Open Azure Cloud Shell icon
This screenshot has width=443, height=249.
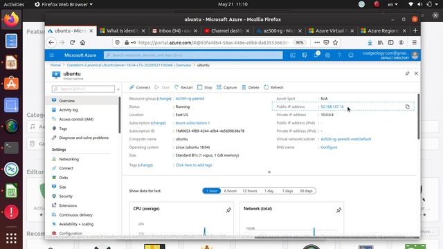293,55
